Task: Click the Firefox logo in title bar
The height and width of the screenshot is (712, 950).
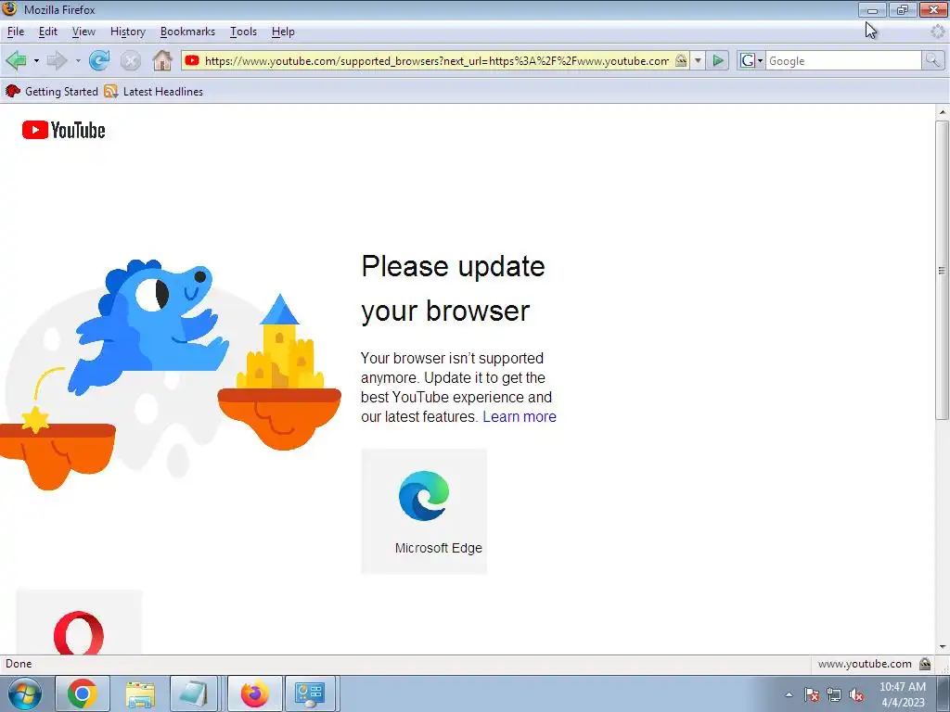Action: (9, 8)
